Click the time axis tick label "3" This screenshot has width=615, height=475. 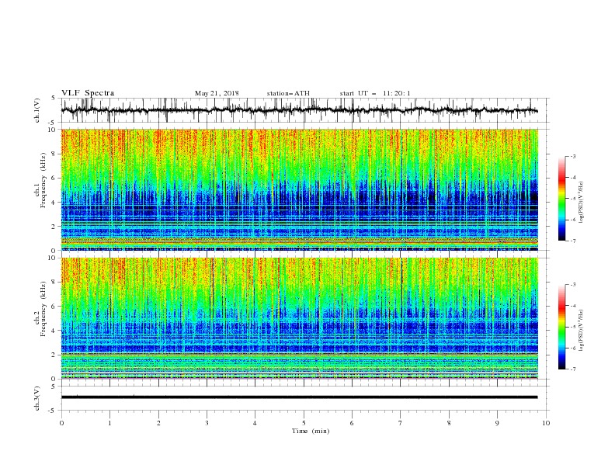coord(207,423)
